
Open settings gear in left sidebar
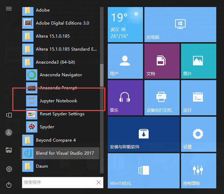pyautogui.click(x=9, y=169)
